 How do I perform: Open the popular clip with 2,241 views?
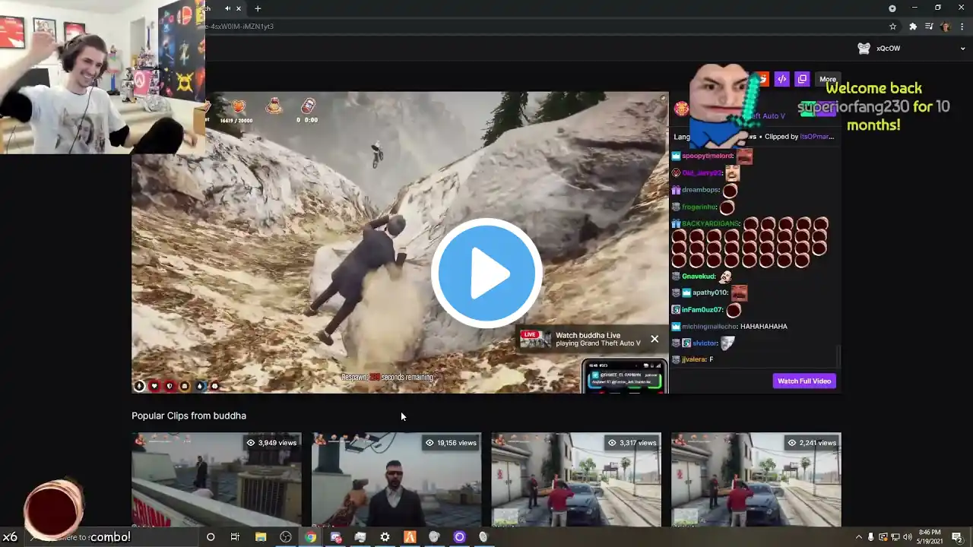756,479
